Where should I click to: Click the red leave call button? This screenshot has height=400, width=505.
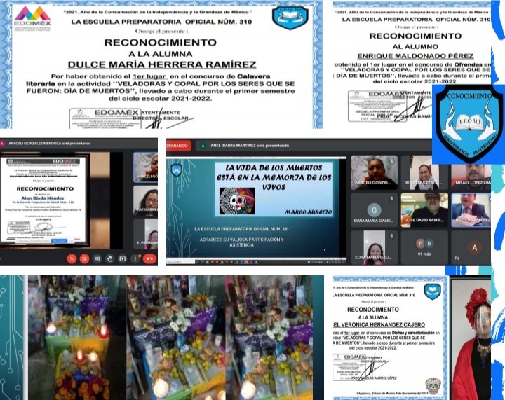pyautogui.click(x=149, y=258)
